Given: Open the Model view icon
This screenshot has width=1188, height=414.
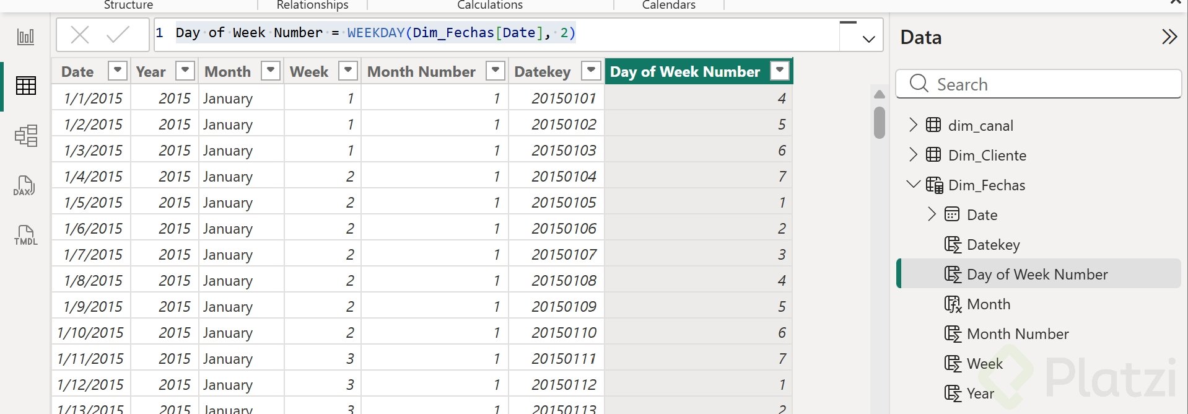Looking at the screenshot, I should pos(25,135).
